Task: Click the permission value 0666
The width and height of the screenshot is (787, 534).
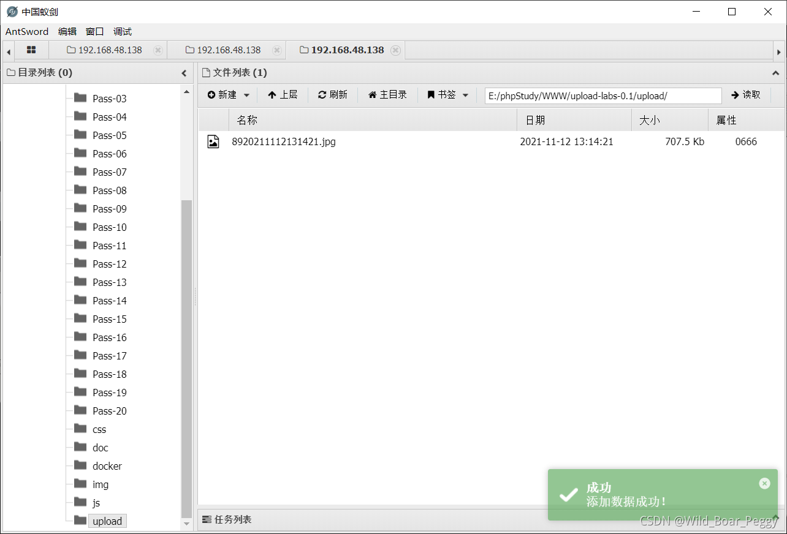Action: (x=746, y=142)
